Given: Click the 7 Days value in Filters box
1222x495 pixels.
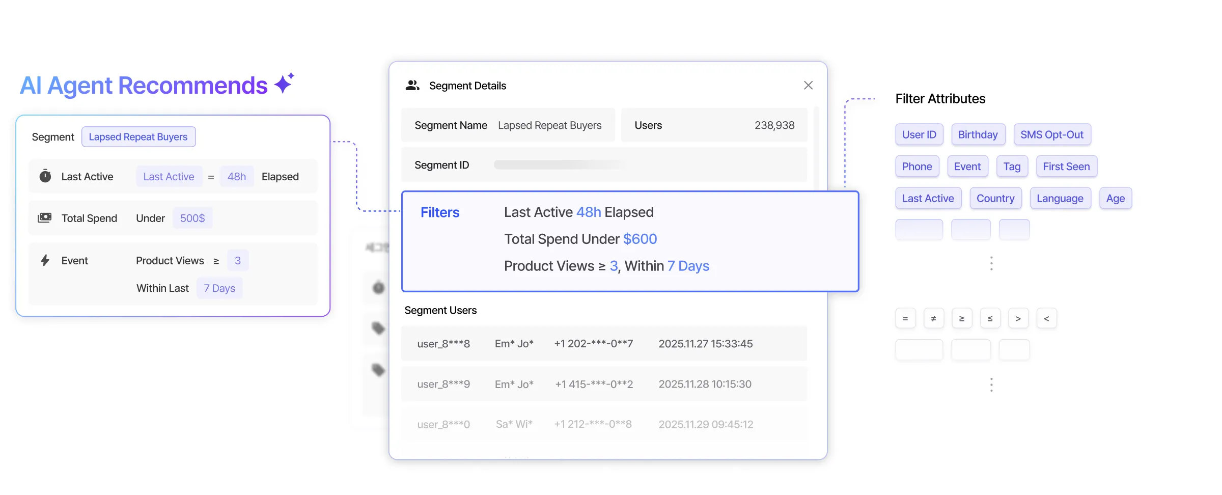Looking at the screenshot, I should (x=688, y=266).
